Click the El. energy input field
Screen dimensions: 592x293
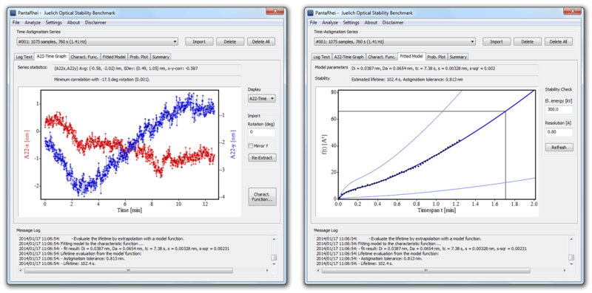click(559, 109)
